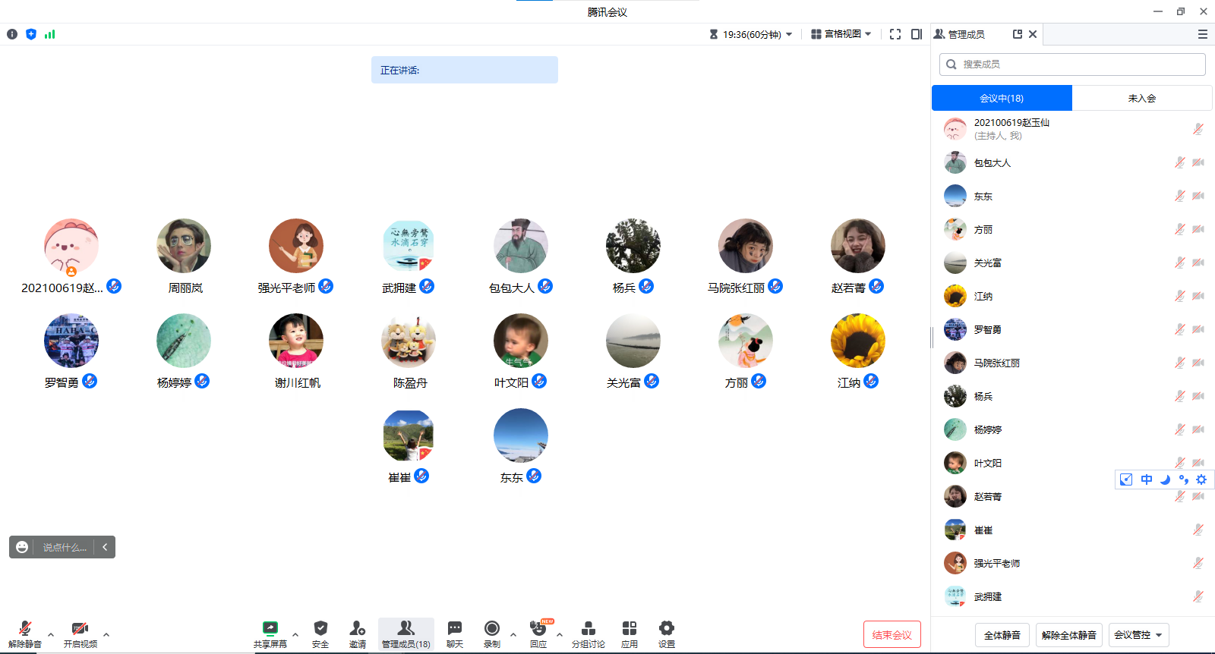Screen dimensions: 1215x654
Task: Open breakout discussion groups icon
Action: (x=588, y=629)
